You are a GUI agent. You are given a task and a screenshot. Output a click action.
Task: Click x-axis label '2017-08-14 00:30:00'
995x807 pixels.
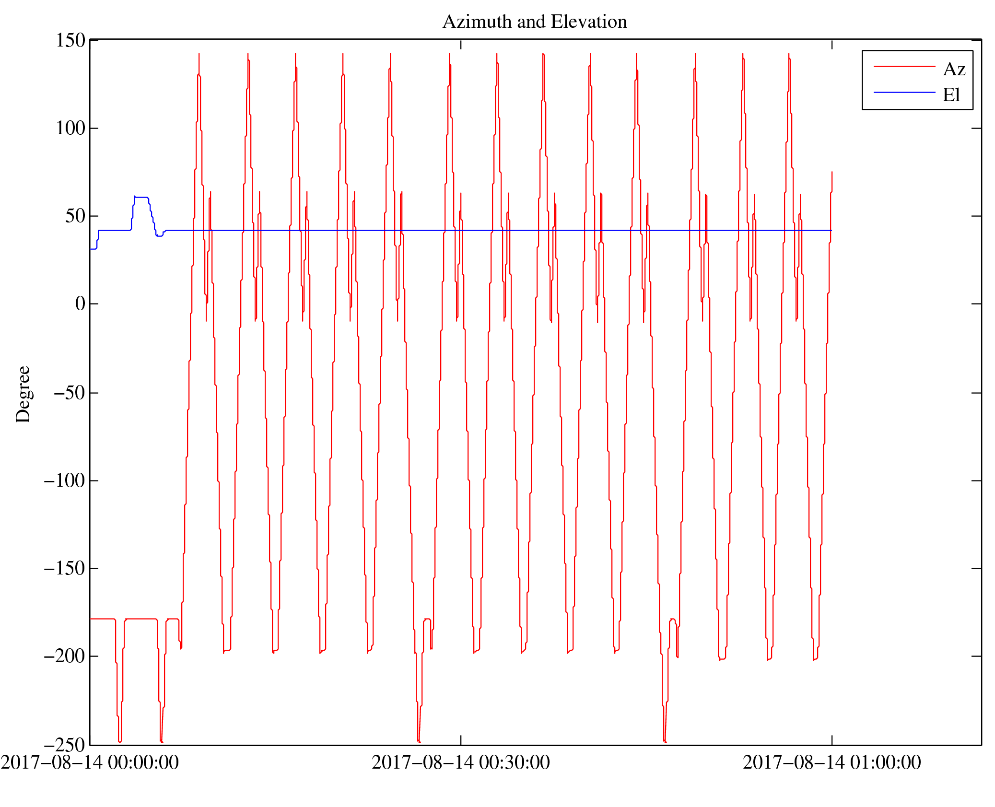pos(461,762)
